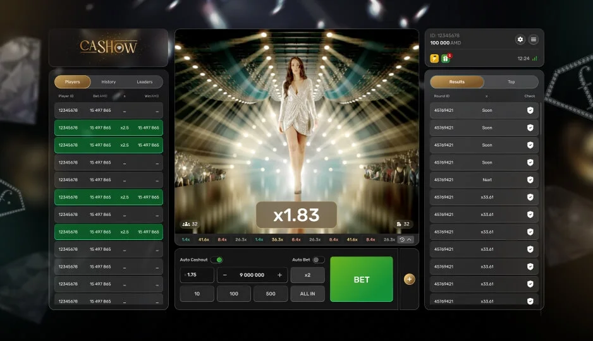The width and height of the screenshot is (593, 341).
Task: Decrease bet amount with minus sign
Action: click(x=224, y=275)
